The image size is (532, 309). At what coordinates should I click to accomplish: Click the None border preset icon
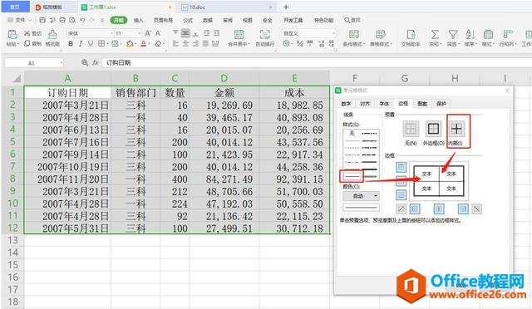pos(411,130)
